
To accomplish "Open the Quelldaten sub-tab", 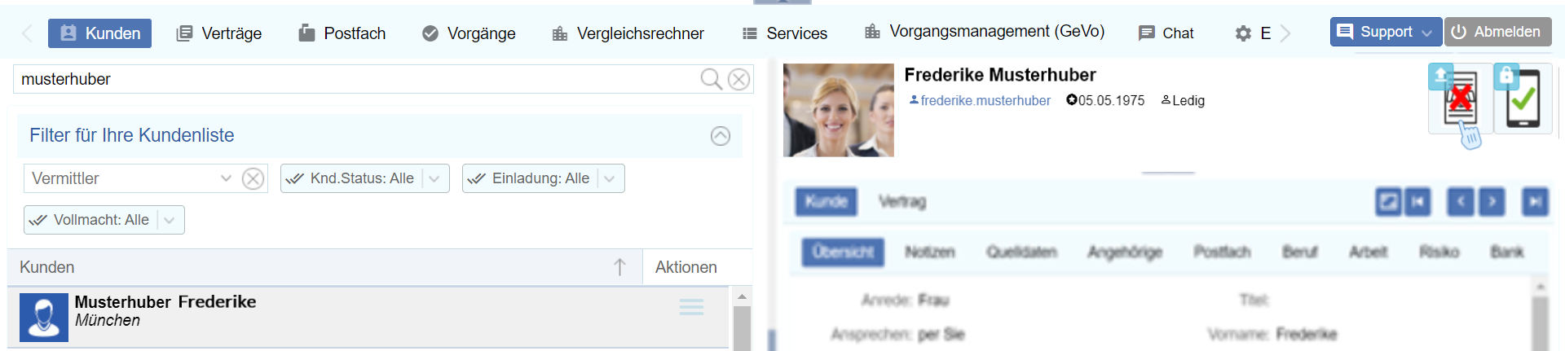I will pos(1021,252).
